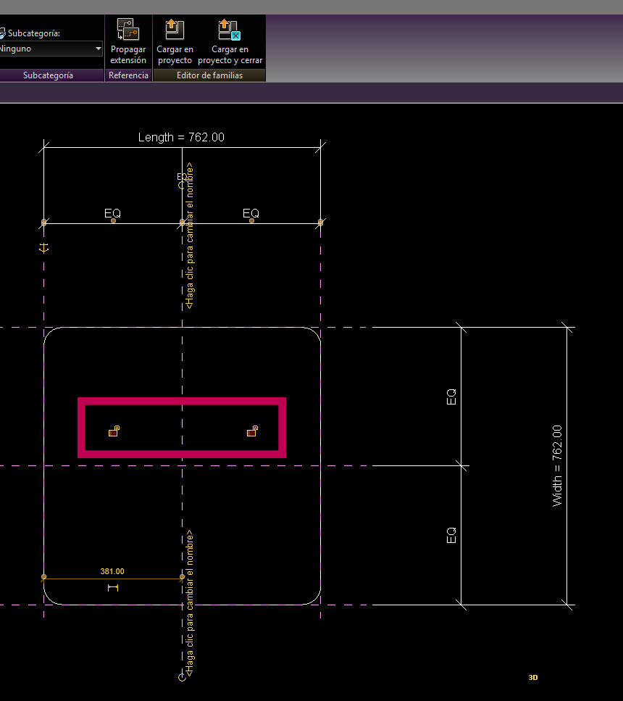The width and height of the screenshot is (623, 701).
Task: Click the flip control icon at left reference plane
Action: tap(44, 248)
